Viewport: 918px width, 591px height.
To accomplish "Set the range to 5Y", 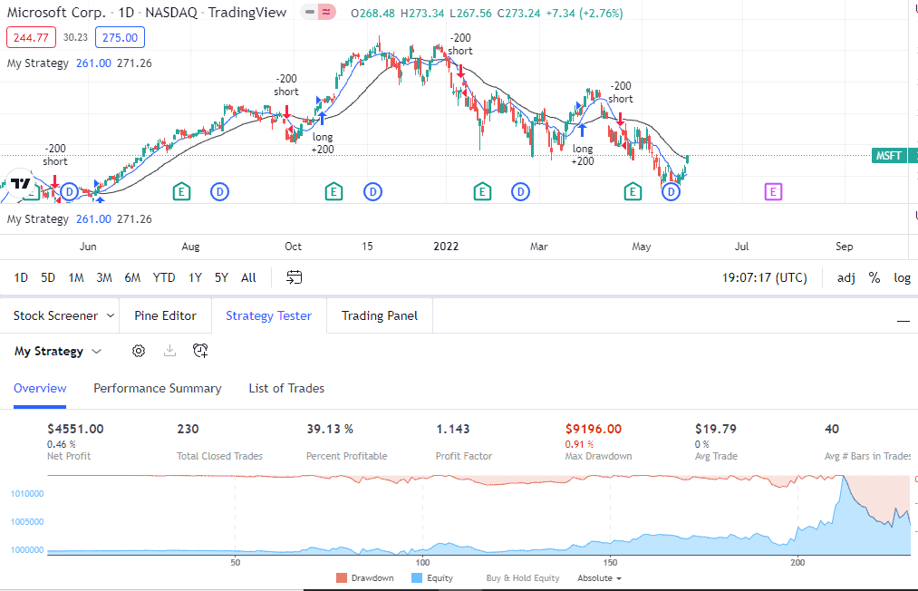I will click(221, 277).
